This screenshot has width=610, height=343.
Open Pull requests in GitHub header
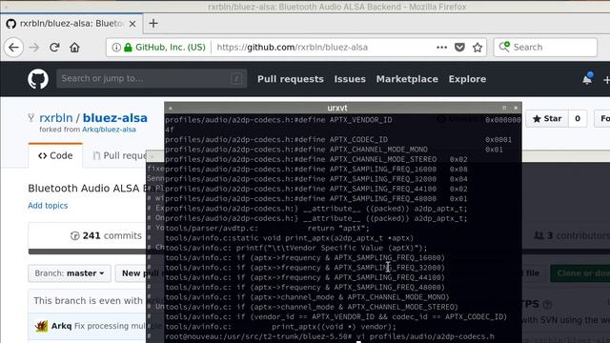(x=290, y=79)
